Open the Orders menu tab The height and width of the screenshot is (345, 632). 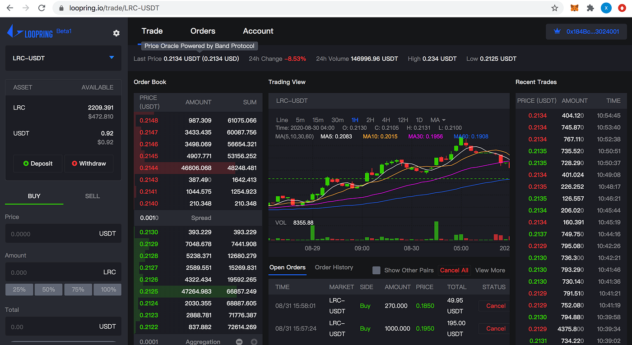(203, 31)
